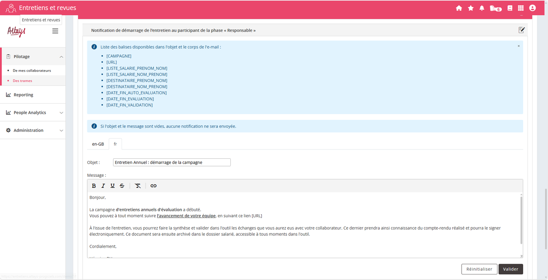
Task: Toggle the hamburger sidebar menu
Action: (x=55, y=31)
